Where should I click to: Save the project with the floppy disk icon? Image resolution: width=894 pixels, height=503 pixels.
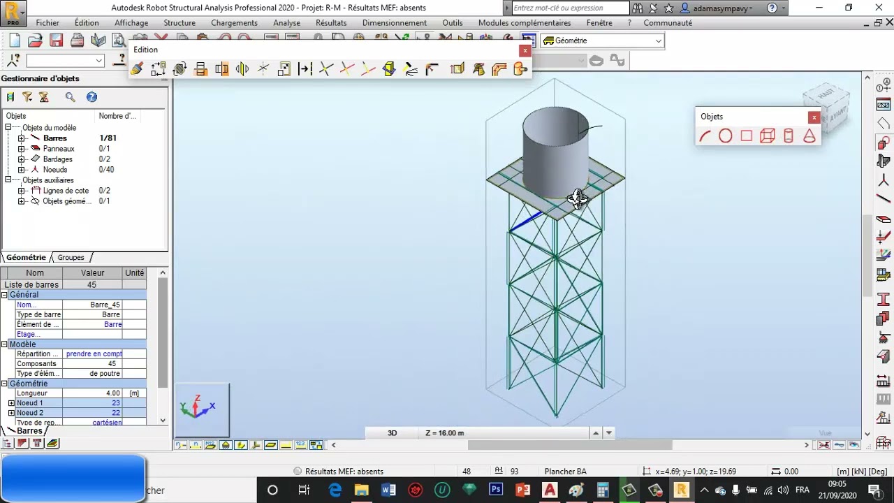pyautogui.click(x=56, y=41)
